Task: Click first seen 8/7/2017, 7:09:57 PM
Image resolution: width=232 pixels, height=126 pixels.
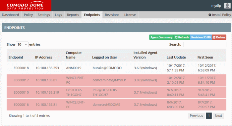Action: click(x=206, y=105)
